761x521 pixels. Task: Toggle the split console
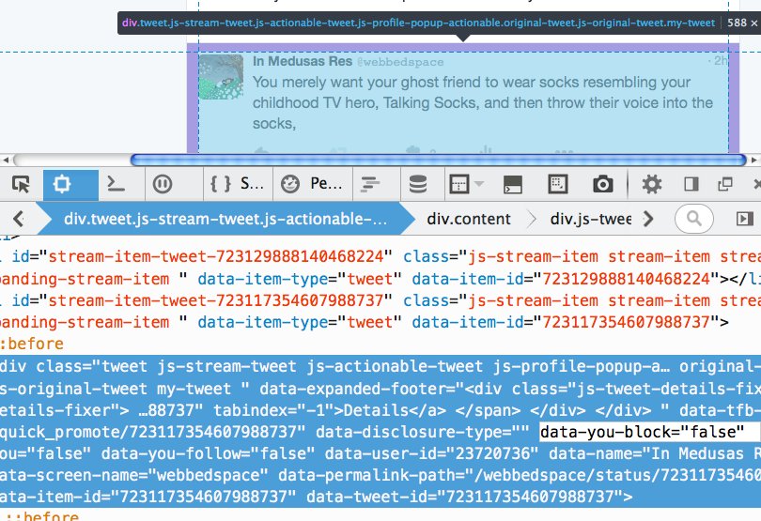click(x=513, y=184)
